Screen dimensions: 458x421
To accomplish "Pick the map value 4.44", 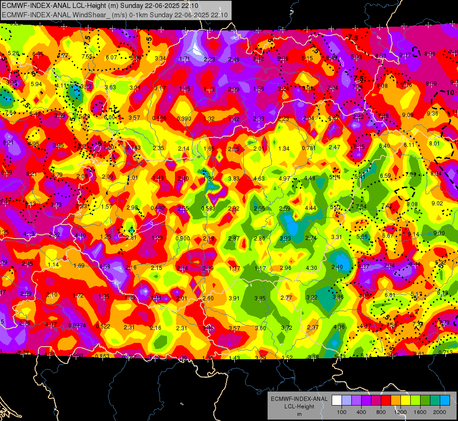I will [x=310, y=208].
